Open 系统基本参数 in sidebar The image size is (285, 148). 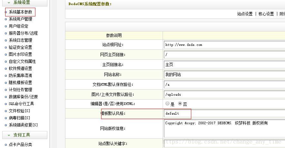point(20,12)
